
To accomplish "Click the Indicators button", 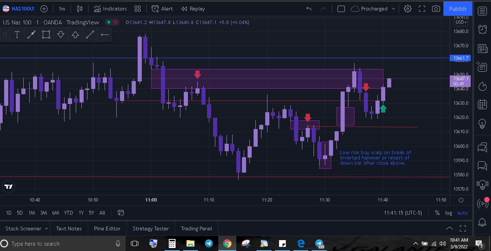I will (110, 9).
